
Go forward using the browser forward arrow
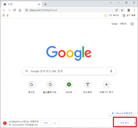click(x=9, y=10)
